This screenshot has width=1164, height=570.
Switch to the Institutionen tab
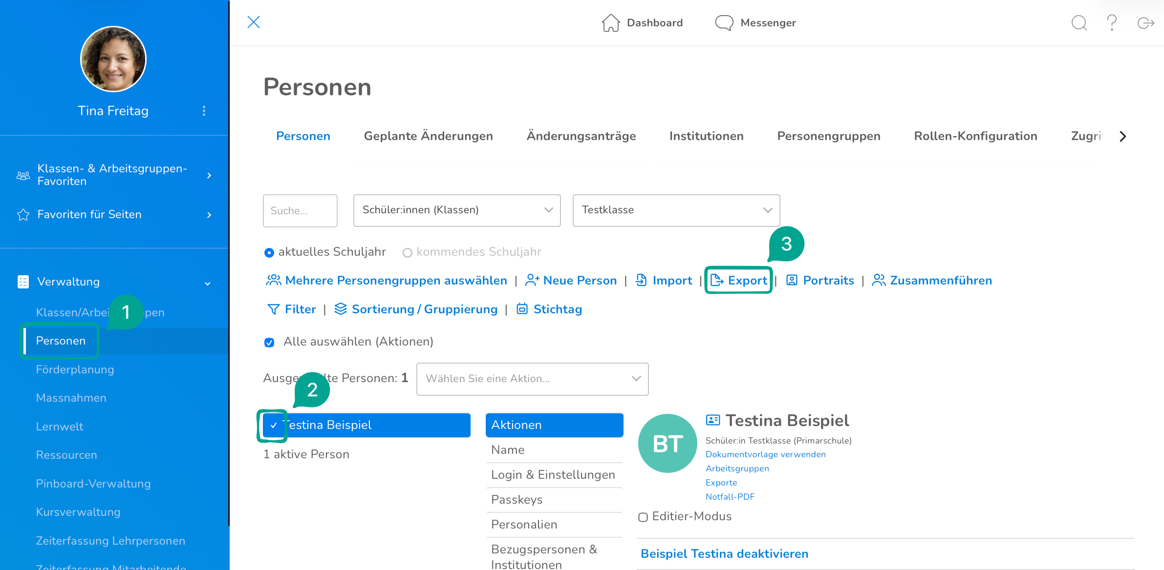click(x=706, y=136)
